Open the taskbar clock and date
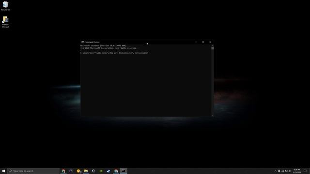This screenshot has width=310, height=174. coord(297,171)
